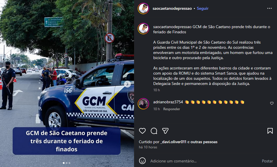Open adrianobraz3754 username link

[x=168, y=102]
